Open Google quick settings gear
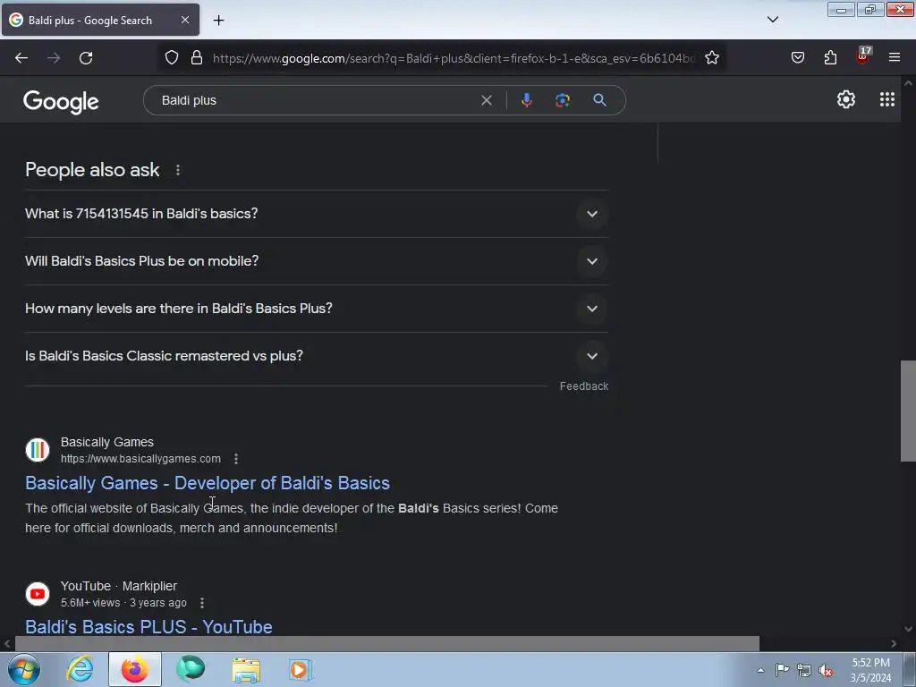Viewport: 916px width, 687px height. (x=846, y=100)
